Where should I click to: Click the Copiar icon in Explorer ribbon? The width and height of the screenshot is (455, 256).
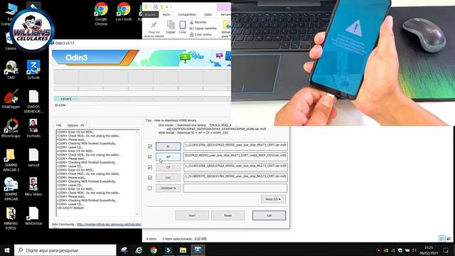171,27
